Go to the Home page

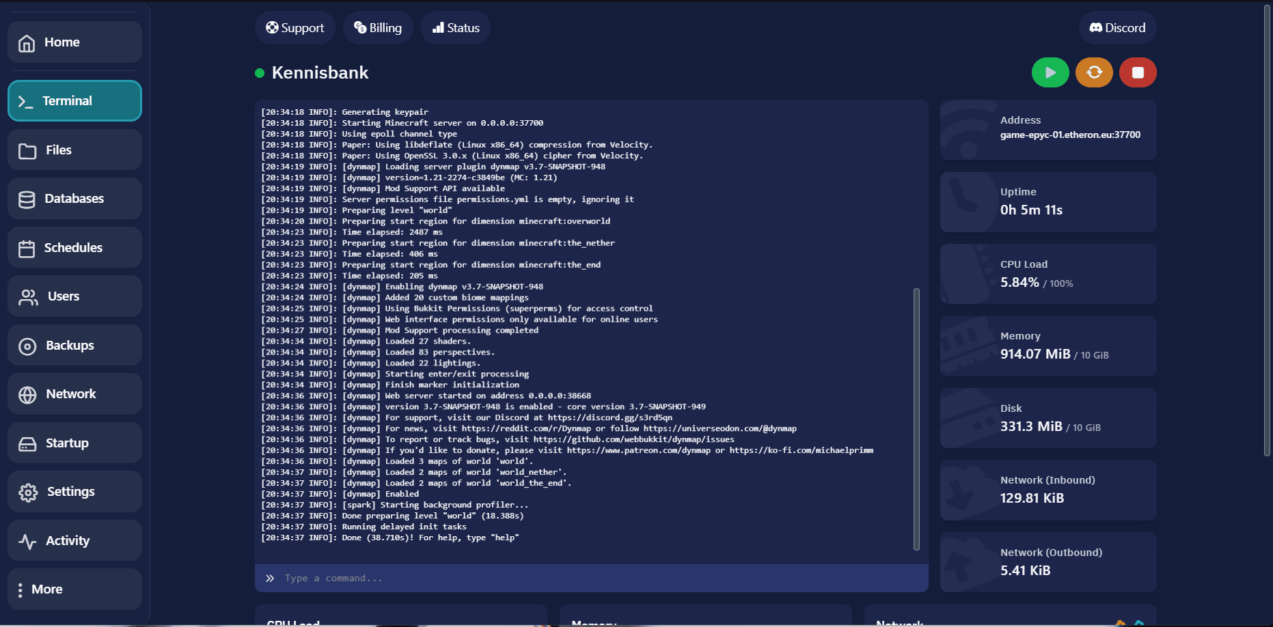tap(74, 42)
